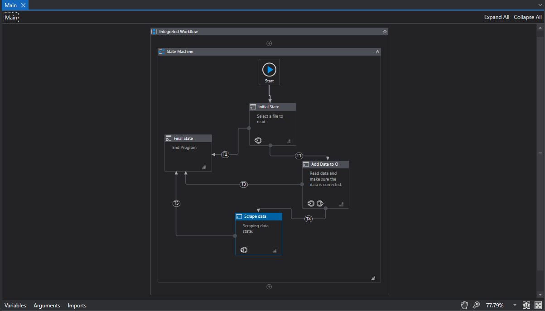Click Collapse All

[528, 17]
